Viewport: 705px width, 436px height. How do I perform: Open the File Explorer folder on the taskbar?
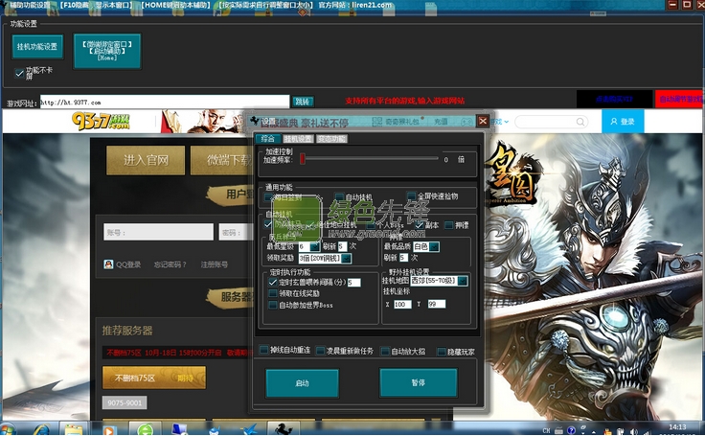(74, 429)
